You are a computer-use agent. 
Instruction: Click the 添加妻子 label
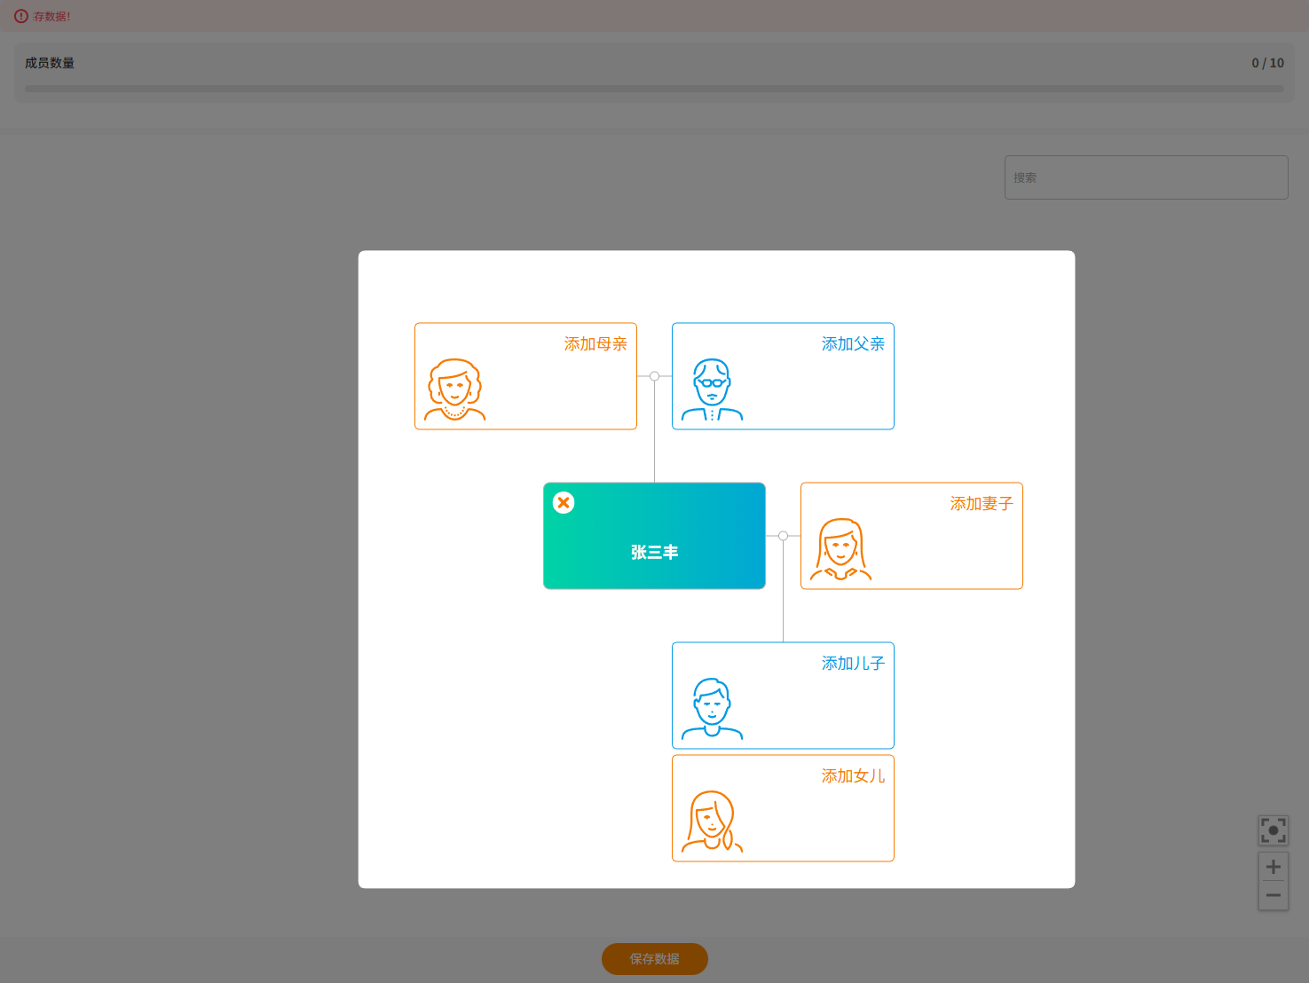click(982, 504)
